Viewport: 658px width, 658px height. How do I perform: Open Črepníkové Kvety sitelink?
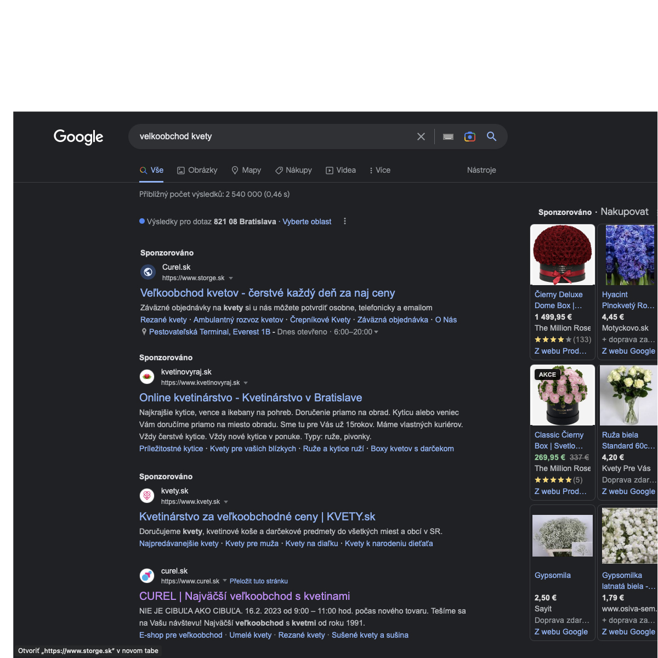(x=320, y=320)
